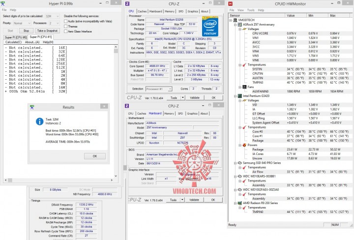354x240 pixels.
Task: Enable the Themes checkbox in Hyper PI
Action: click(66, 27)
